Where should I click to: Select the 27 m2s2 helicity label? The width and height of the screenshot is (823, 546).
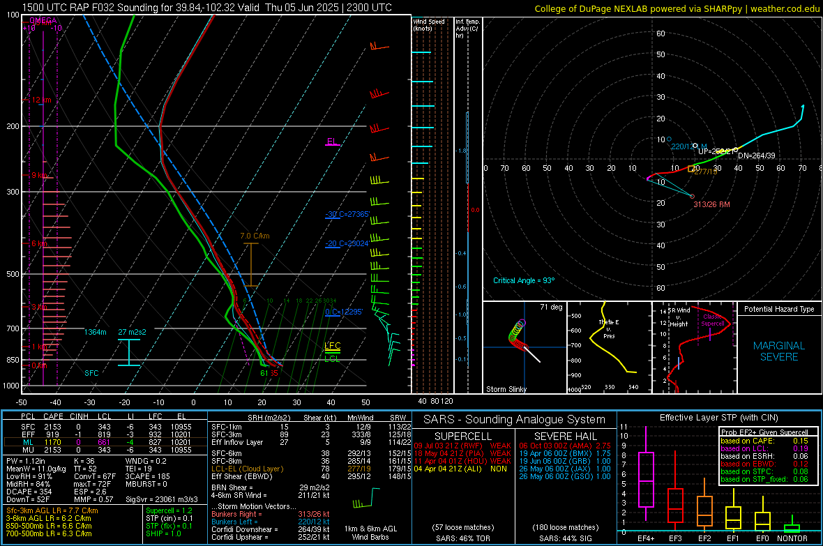pos(133,332)
